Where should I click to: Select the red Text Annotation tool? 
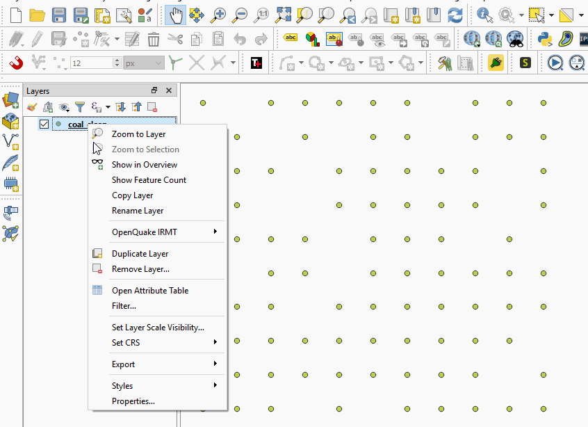255,62
